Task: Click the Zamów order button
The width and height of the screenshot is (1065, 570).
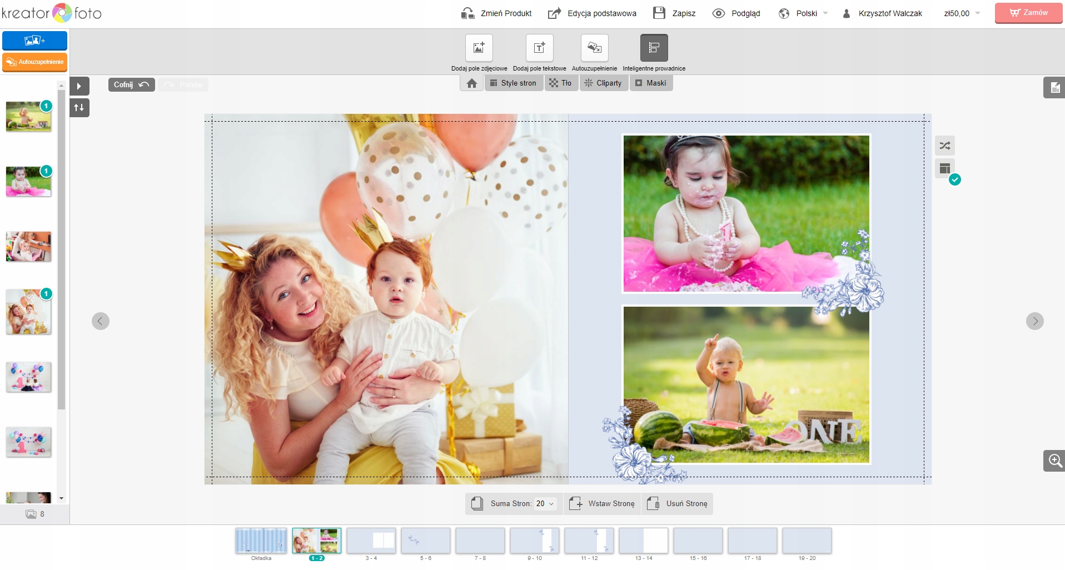Action: 1028,13
